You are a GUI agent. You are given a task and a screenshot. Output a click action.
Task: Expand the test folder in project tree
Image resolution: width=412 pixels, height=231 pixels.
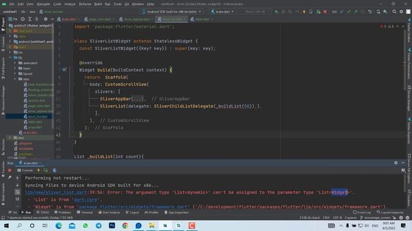coord(10,138)
